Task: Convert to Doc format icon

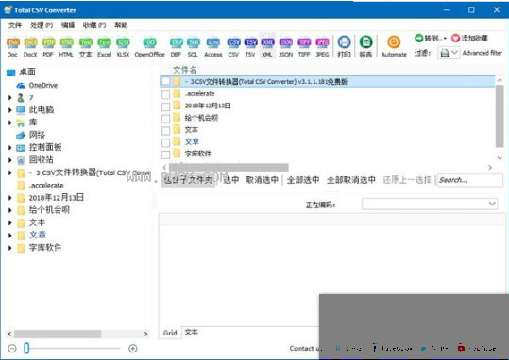Action: tap(13, 47)
